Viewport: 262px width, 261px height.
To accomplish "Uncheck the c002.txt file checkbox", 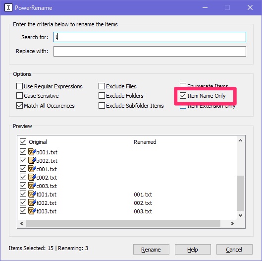I will (23, 177).
